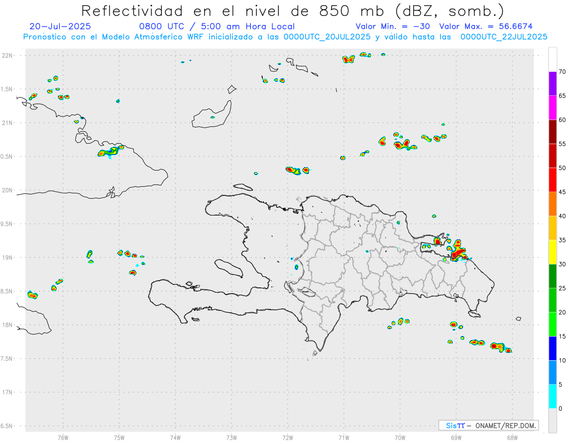Select the '21N' latitude axis label
Image resolution: width=575 pixels, height=444 pixels.
(8, 123)
